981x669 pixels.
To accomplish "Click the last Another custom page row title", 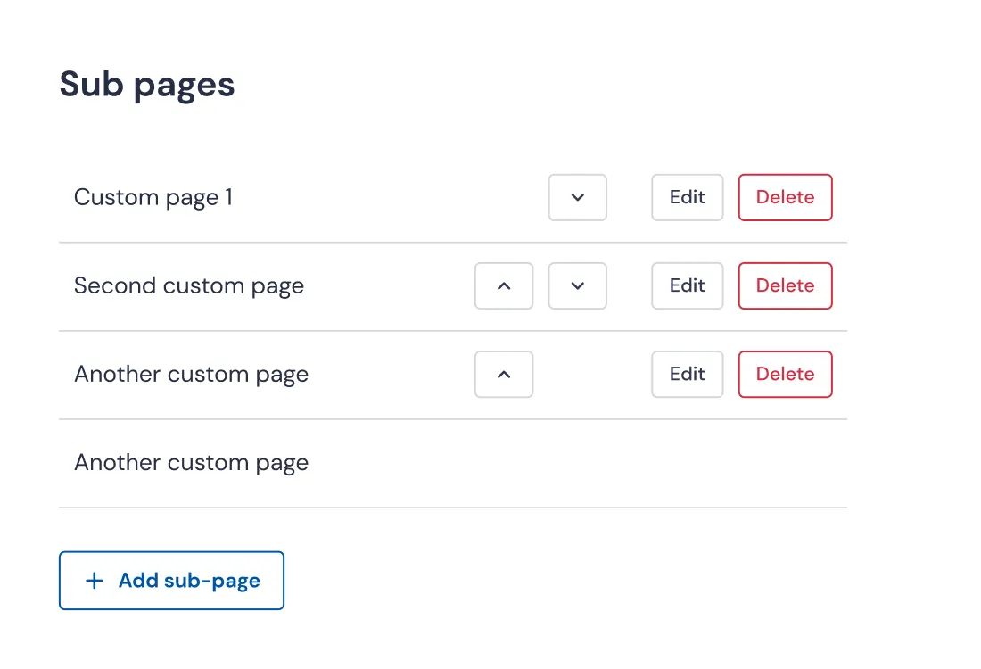I will (x=191, y=462).
